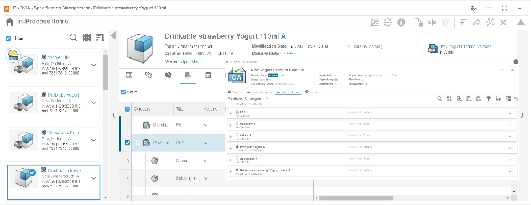Click the refresh icon in top toolbar
The image size is (531, 205).
[x=388, y=22]
